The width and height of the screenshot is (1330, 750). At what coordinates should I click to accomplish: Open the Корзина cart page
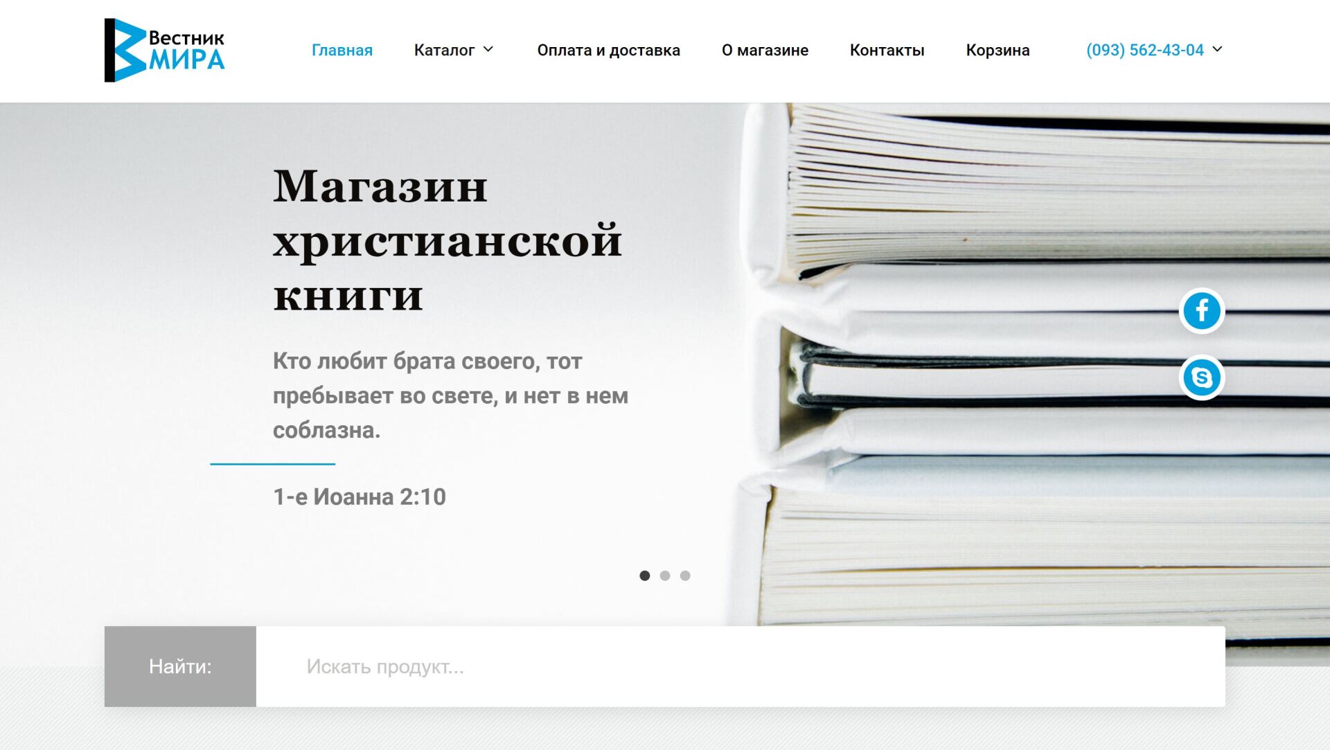point(997,50)
